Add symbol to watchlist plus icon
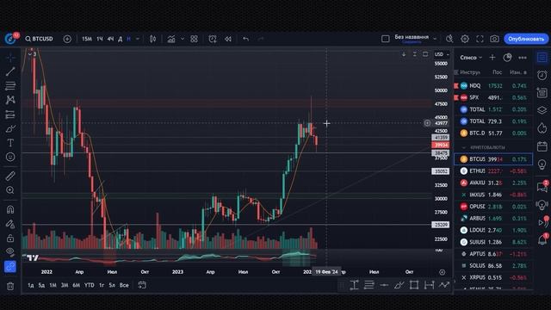Screen dimensions: 551x310 click(492, 58)
